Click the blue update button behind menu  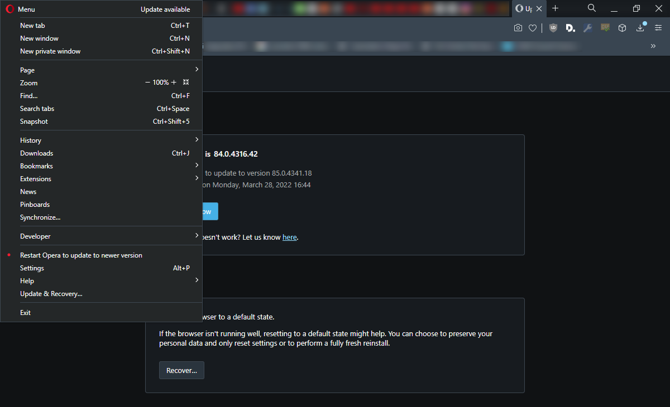coord(210,211)
